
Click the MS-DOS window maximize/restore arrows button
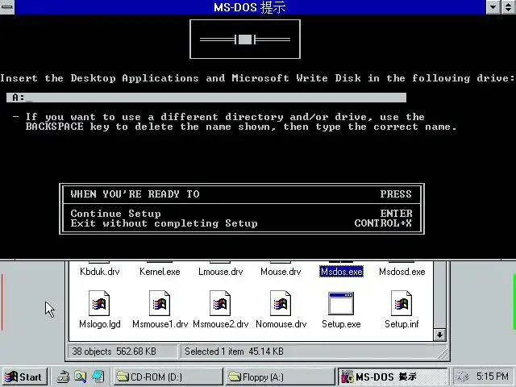509,7
